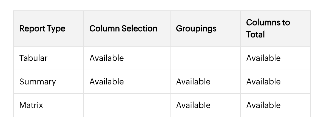Click Available under Columns to Total for Tabular

point(263,58)
